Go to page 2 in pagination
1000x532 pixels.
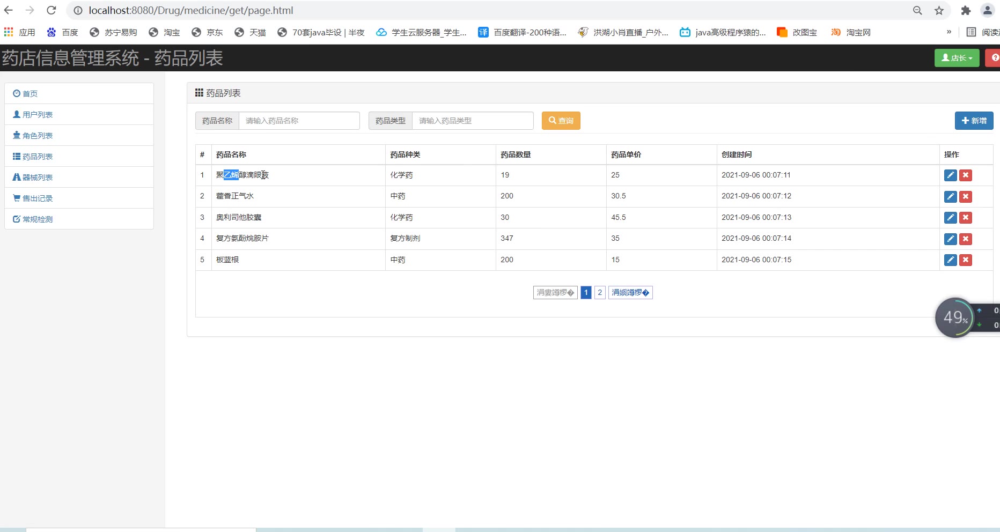click(x=600, y=292)
